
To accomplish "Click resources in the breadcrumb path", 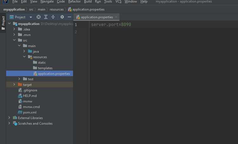I will pos(56,9).
